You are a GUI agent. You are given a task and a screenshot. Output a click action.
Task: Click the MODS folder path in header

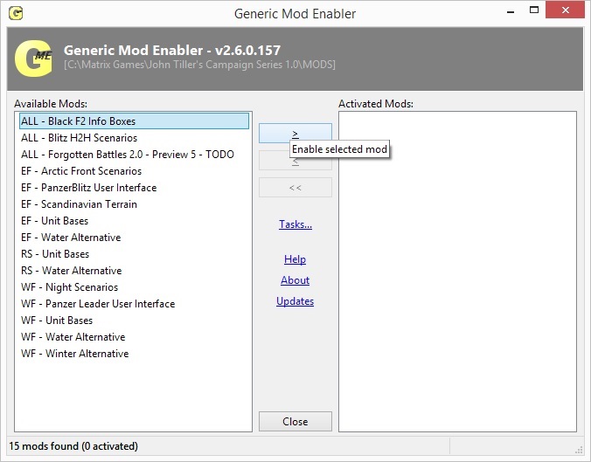click(199, 65)
